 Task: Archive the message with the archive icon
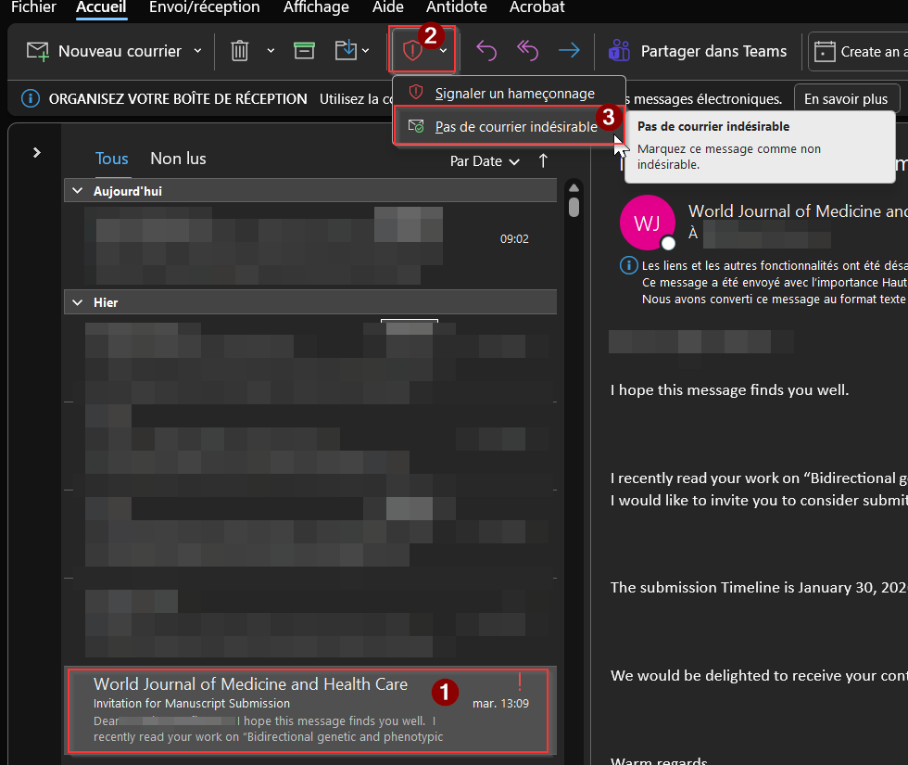[304, 51]
